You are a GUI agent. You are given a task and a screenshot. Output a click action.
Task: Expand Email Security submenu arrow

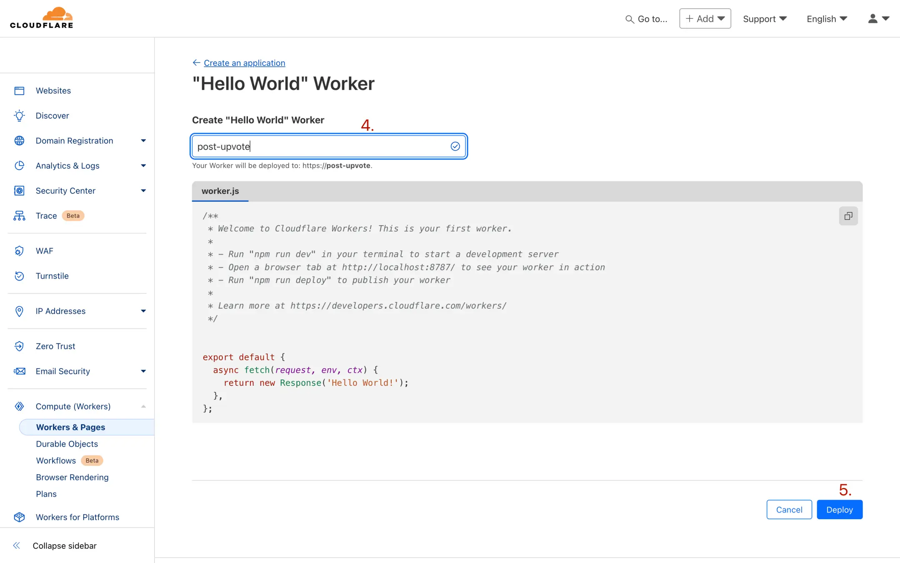click(x=143, y=371)
